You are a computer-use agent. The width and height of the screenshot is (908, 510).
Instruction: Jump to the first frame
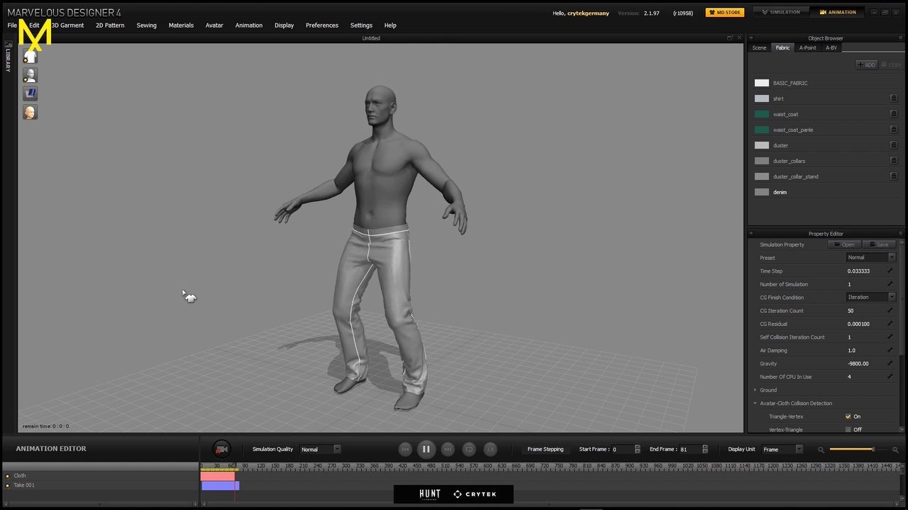(x=405, y=449)
